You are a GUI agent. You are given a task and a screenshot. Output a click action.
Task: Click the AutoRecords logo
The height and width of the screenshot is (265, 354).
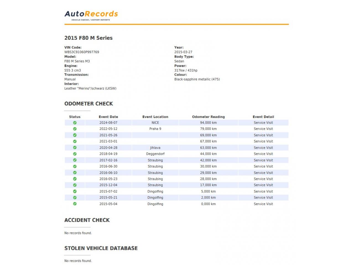91,15
